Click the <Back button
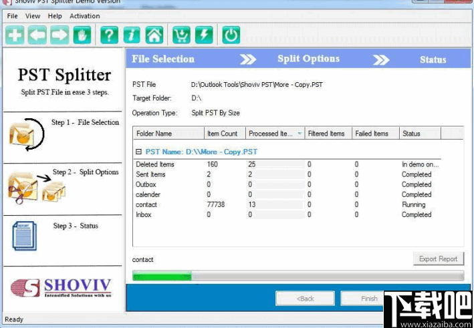This screenshot has width=474, height=328. click(305, 299)
